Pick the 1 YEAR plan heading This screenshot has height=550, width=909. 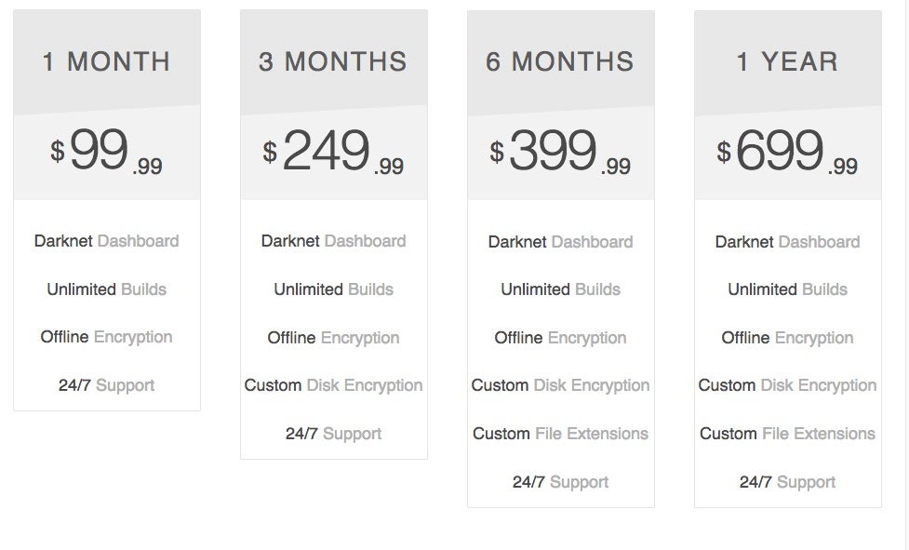click(787, 62)
